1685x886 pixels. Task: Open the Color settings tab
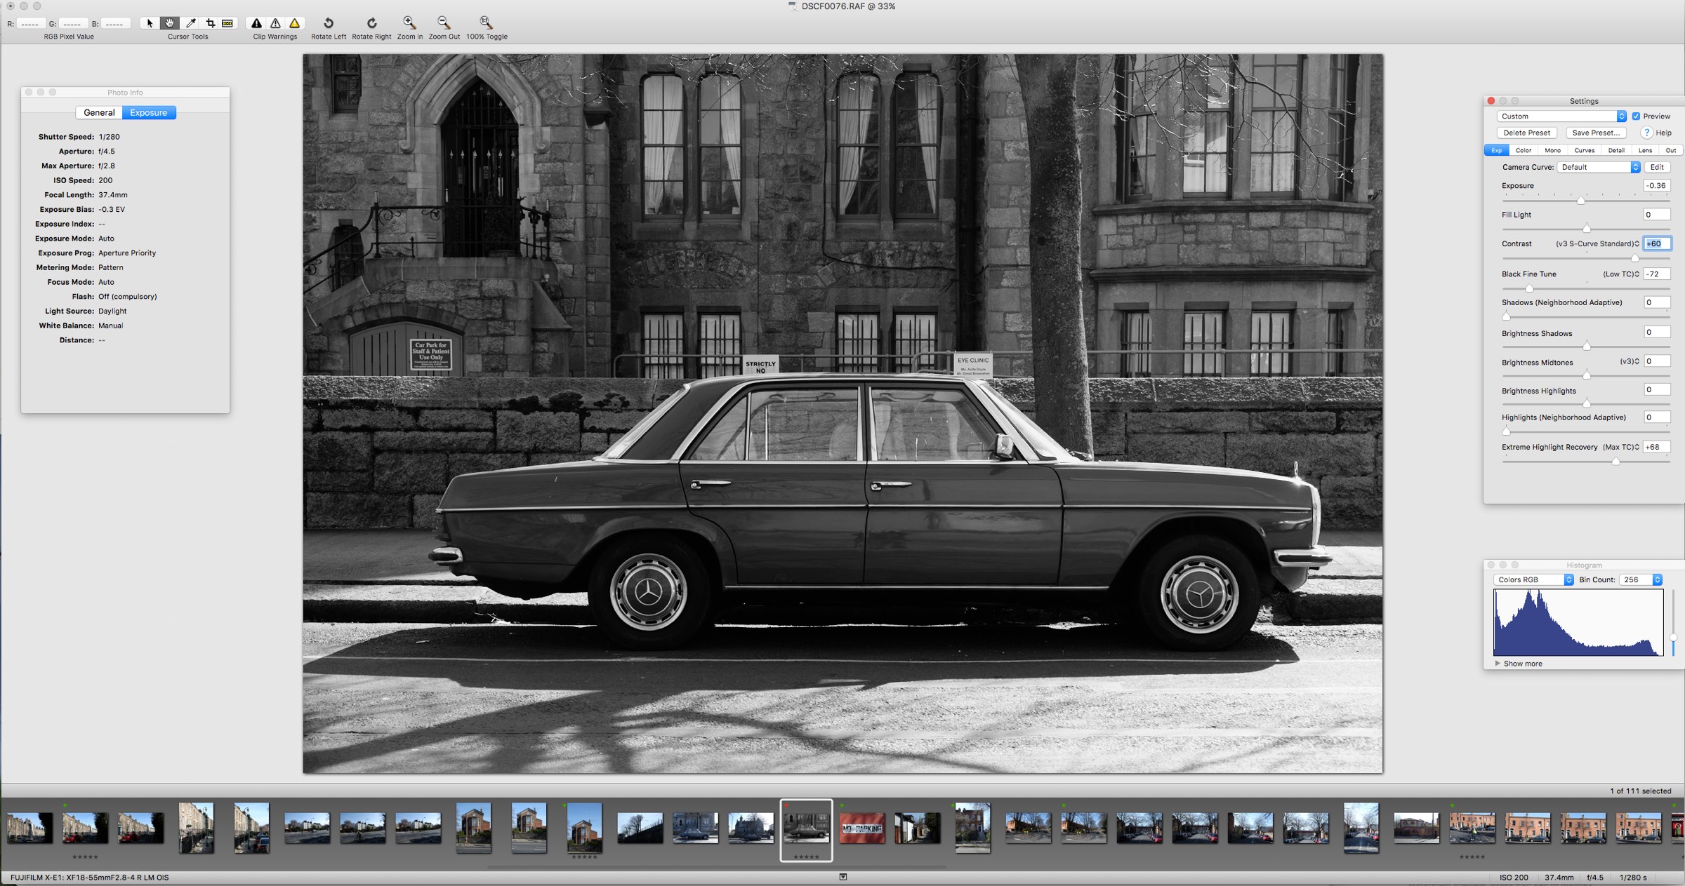[x=1524, y=150]
